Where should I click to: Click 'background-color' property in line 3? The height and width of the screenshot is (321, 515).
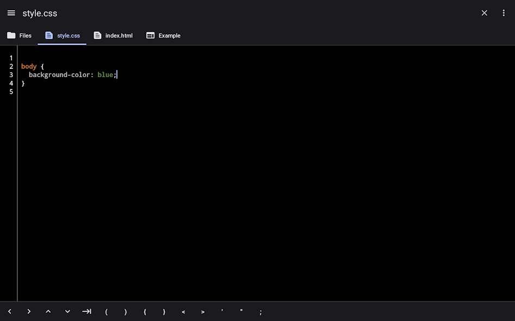pyautogui.click(x=59, y=75)
